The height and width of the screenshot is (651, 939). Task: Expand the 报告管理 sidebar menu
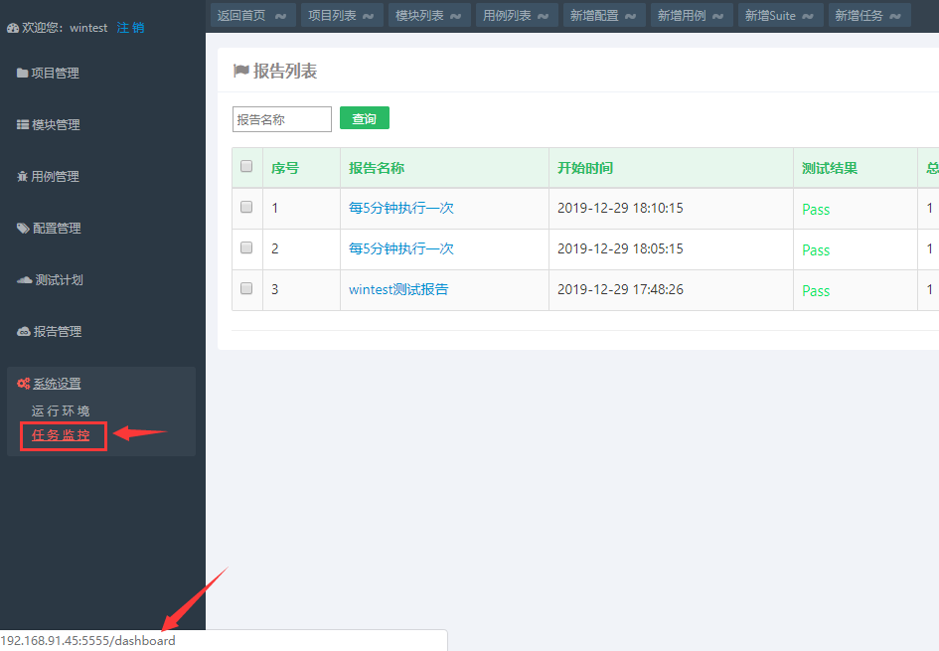[58, 332]
